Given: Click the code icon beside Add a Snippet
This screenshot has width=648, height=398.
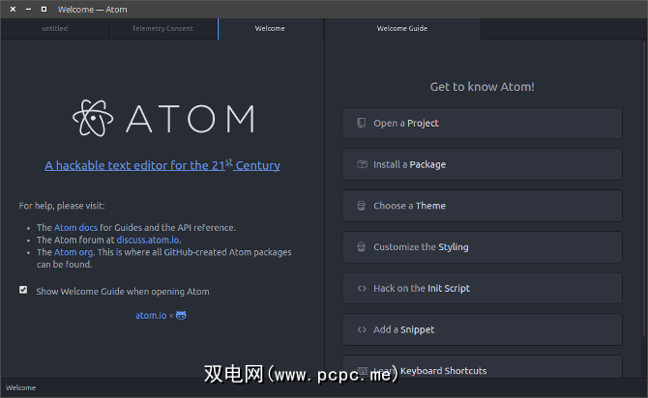Looking at the screenshot, I should click(361, 329).
